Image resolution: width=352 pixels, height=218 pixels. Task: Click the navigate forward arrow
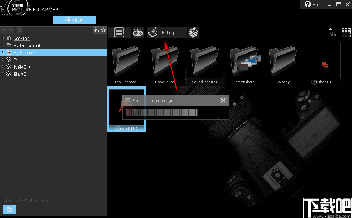[10, 30]
